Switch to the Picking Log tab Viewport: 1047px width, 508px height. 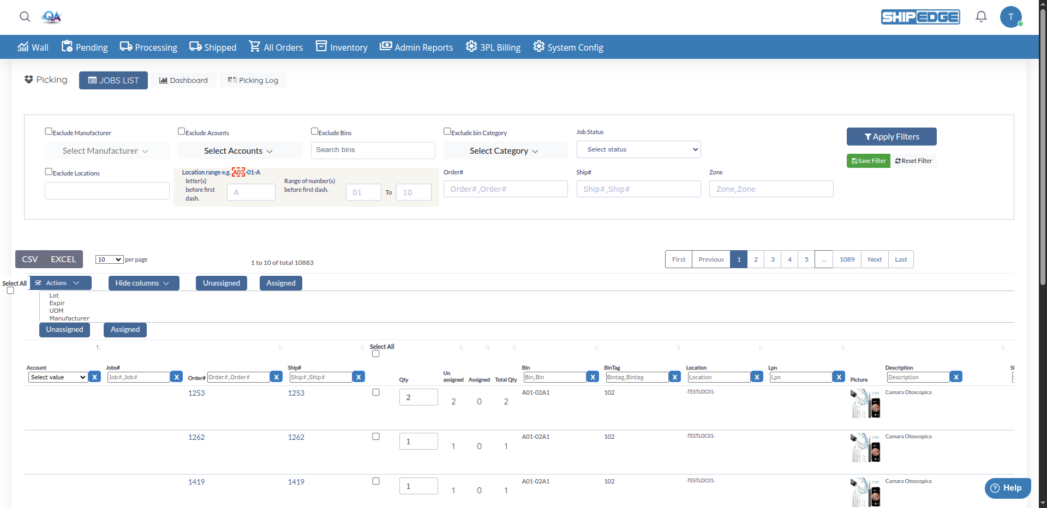coord(253,80)
